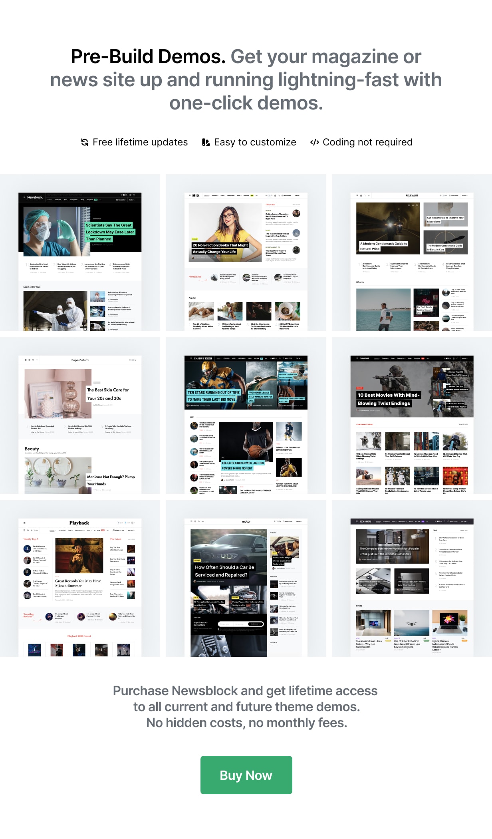492x839 pixels.
Task: Click '10 Best Movies With Mind-Blowing' headline
Action: pos(388,399)
